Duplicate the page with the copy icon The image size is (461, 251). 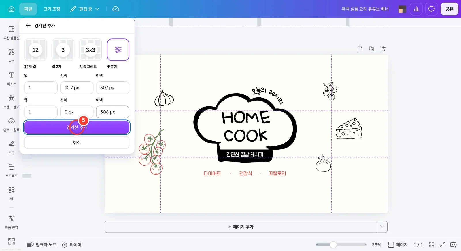pyautogui.click(x=371, y=49)
